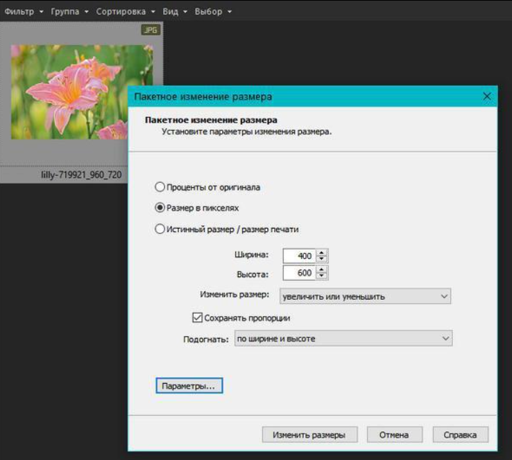Select Истинный размер / размер печати option
Screen dimensions: 512x460
tap(227, 229)
